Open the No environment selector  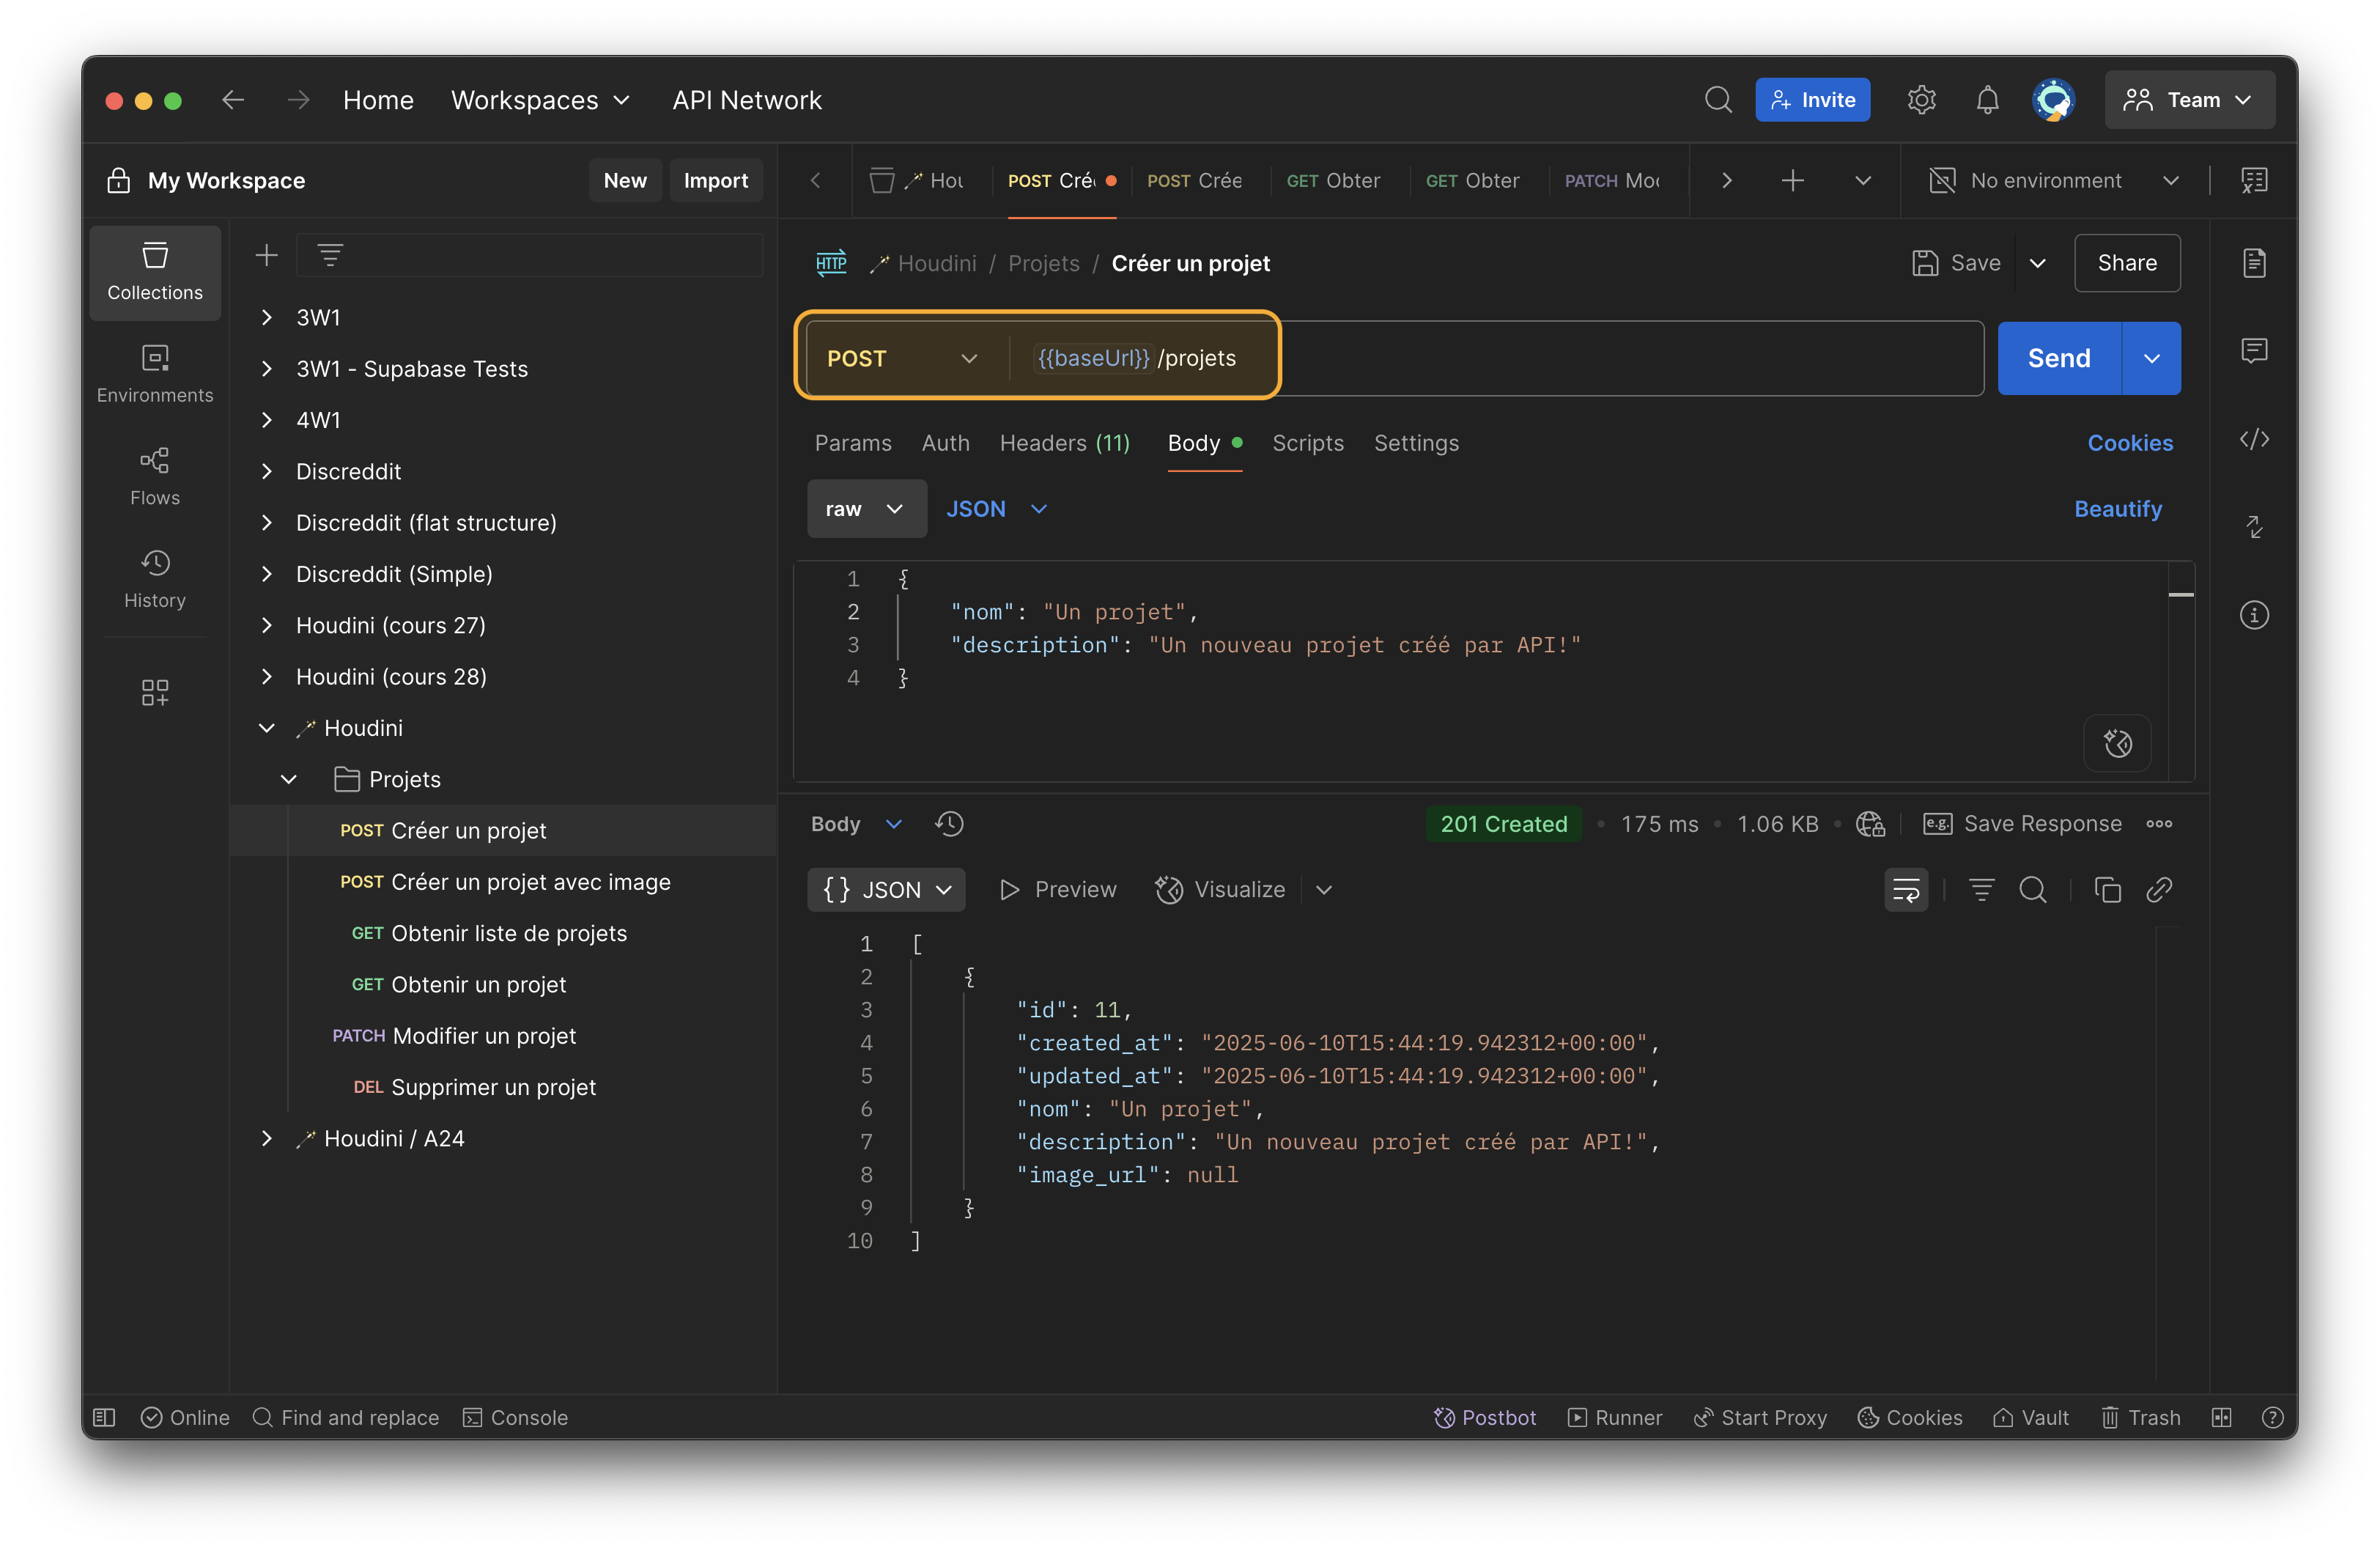click(x=2054, y=181)
